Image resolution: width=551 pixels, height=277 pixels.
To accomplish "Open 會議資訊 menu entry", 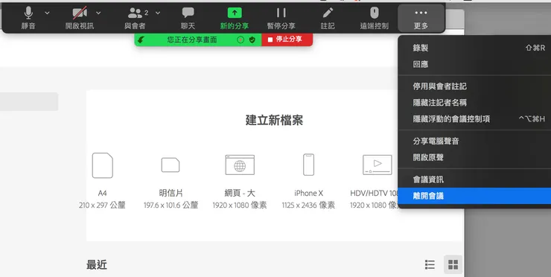I will click(x=475, y=179).
